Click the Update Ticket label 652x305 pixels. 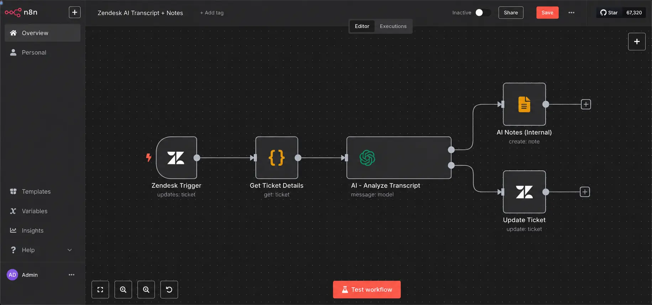pyautogui.click(x=524, y=220)
